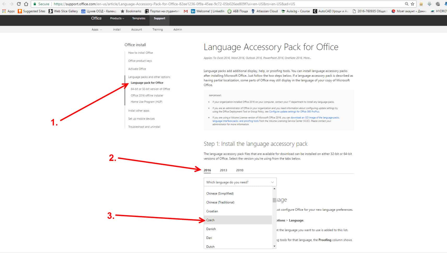This screenshot has width=447, height=253.
Task: Open the Templates menu item
Action: 139,18
